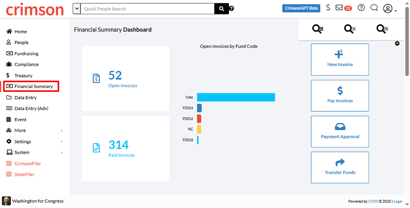Go to Home in sidebar

pyautogui.click(x=20, y=32)
